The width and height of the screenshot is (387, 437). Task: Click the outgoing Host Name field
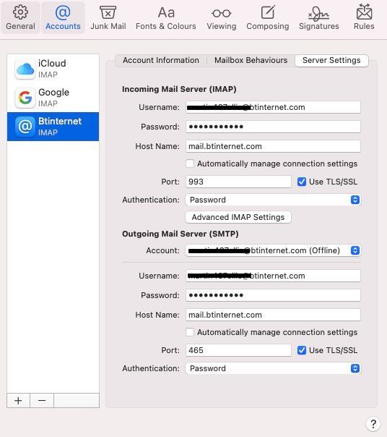click(273, 315)
